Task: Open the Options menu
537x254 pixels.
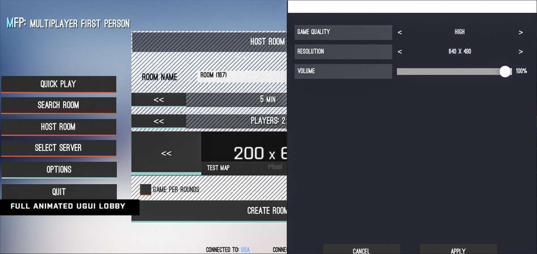Action: [x=59, y=169]
